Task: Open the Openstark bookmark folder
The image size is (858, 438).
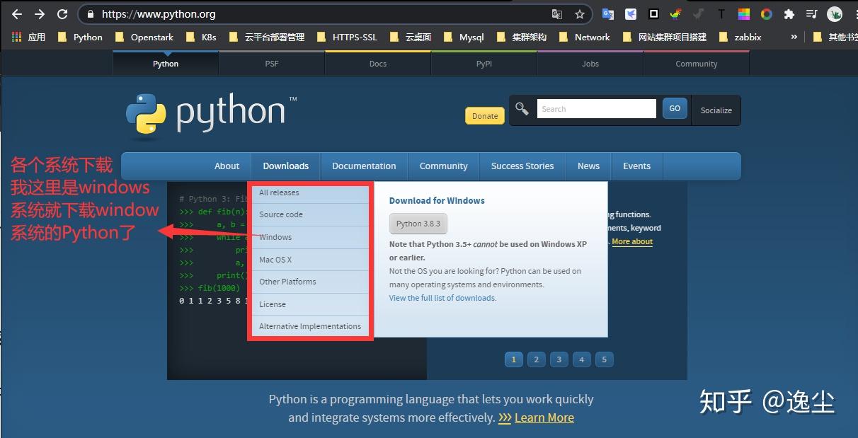Action: (x=144, y=37)
